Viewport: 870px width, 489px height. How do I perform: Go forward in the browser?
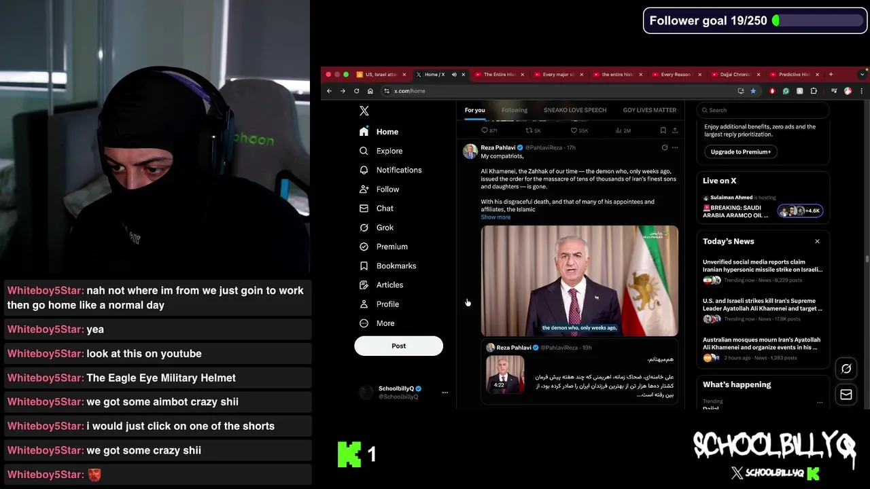click(343, 91)
